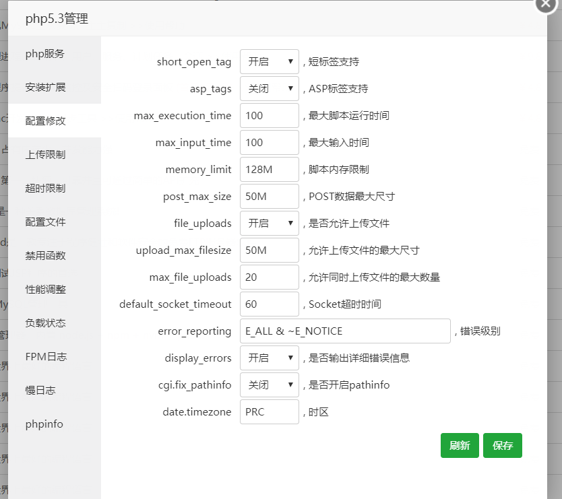View the FPM日志 tab
Image resolution: width=562 pixels, height=499 pixels.
[45, 357]
